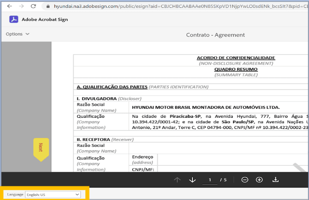309x200 pixels.
Task: Click the 'Contrato - Agreement' document title
Action: click(216, 35)
